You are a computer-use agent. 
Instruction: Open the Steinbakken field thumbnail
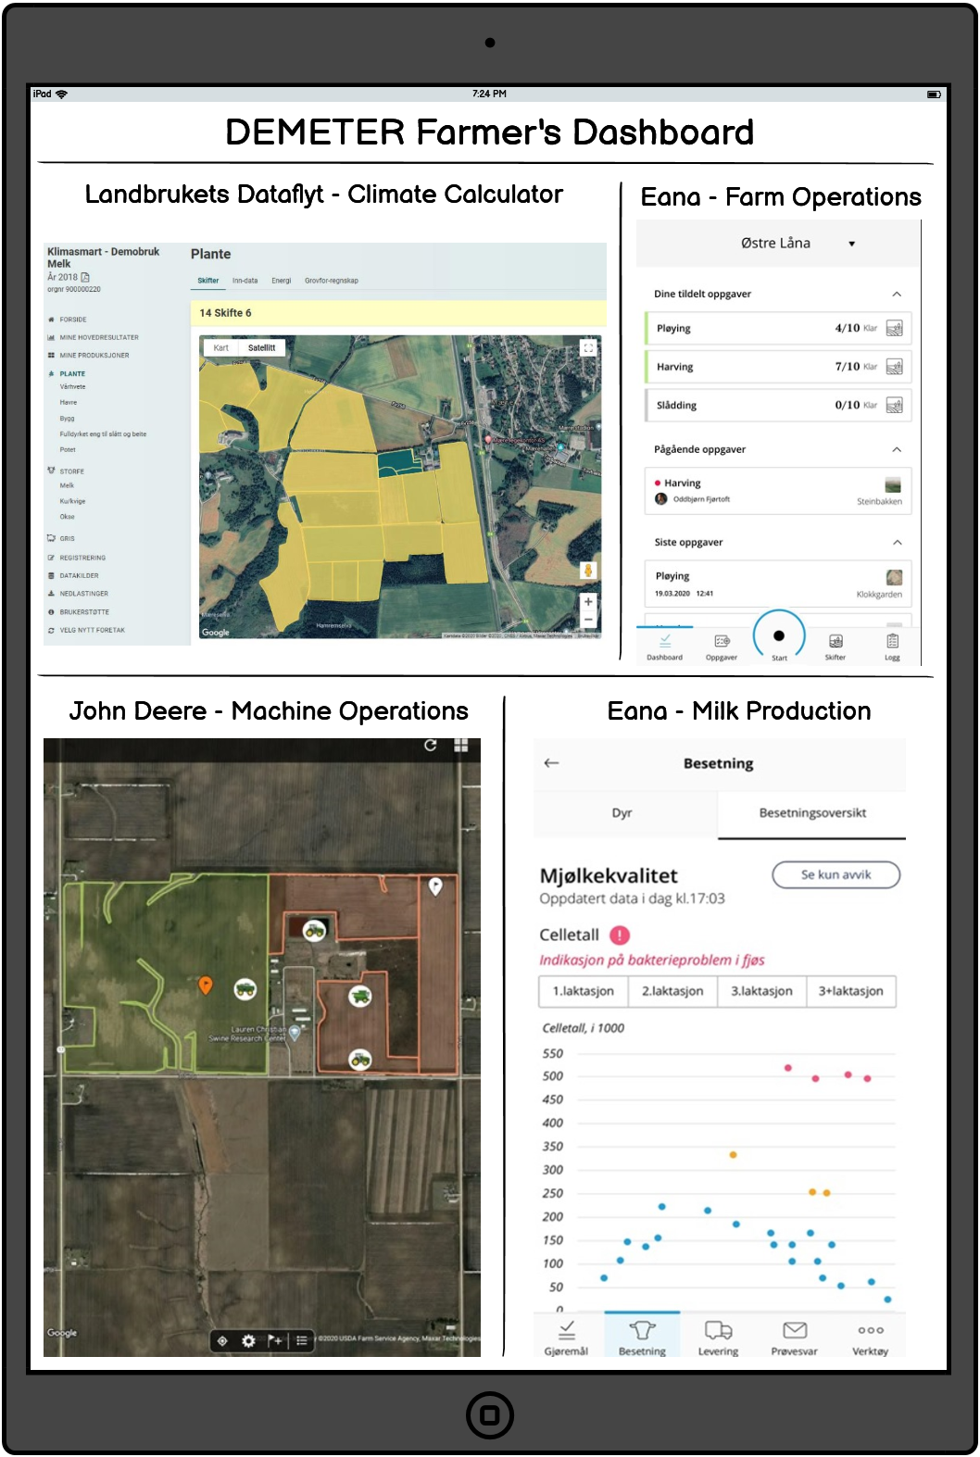point(893,484)
